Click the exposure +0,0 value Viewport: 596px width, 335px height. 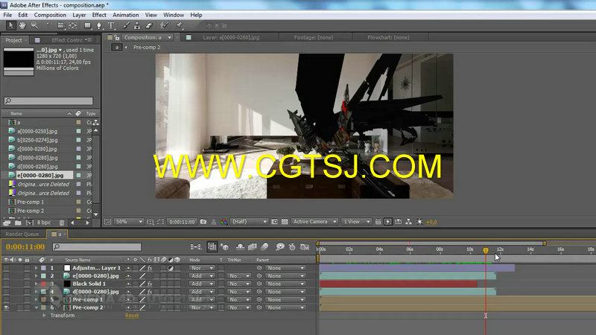[431, 222]
